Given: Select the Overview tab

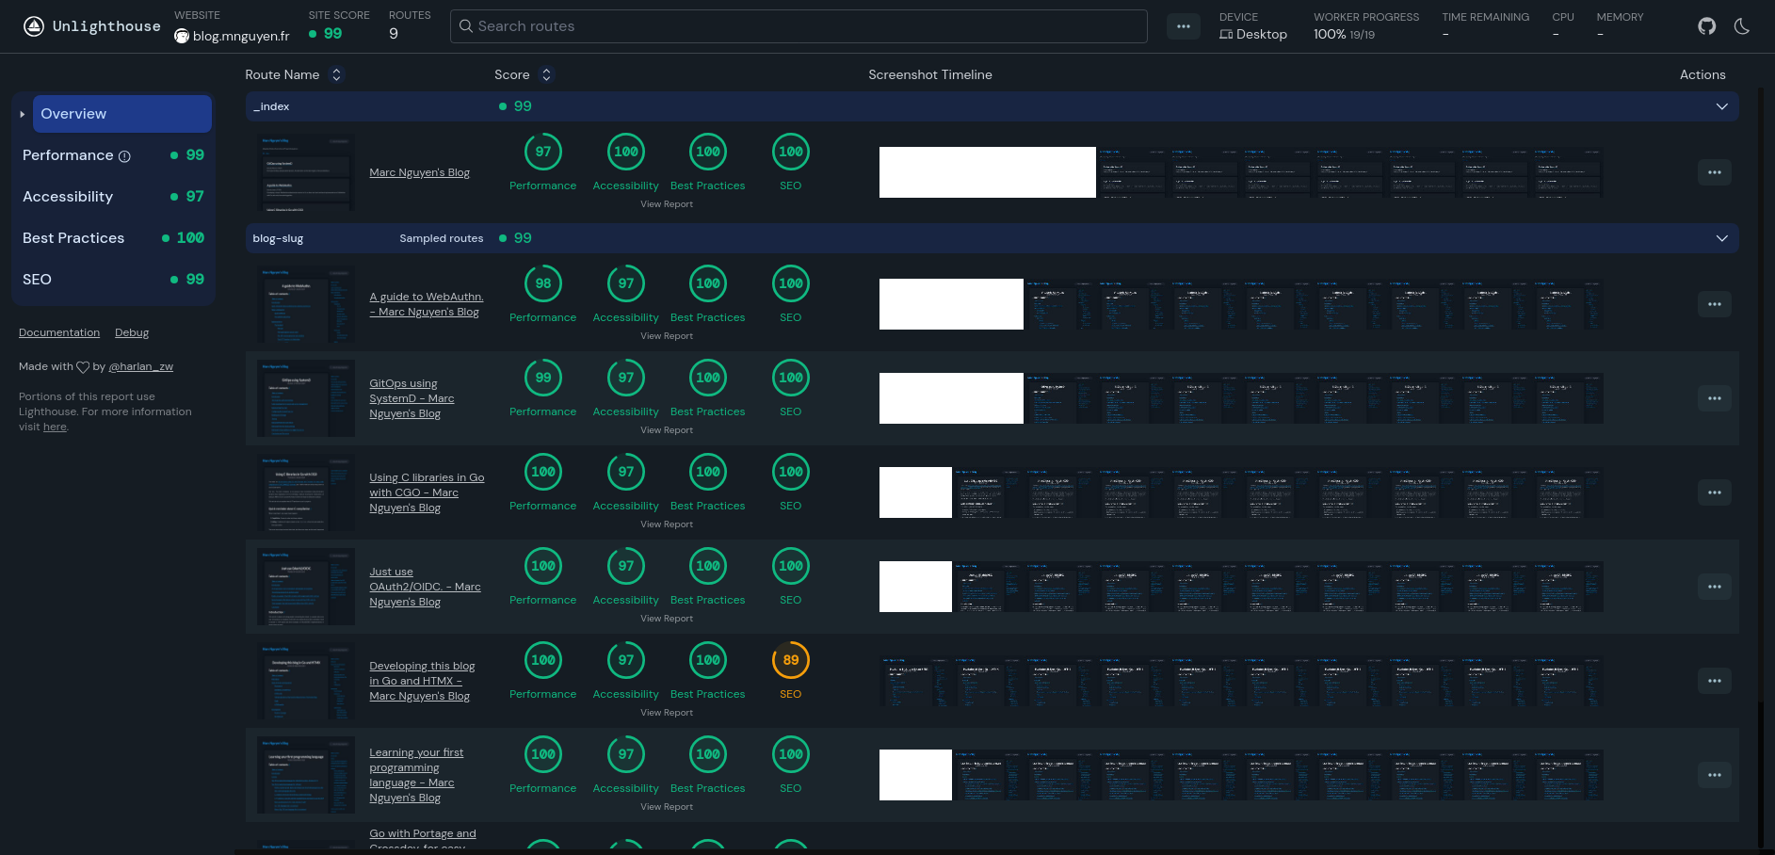Looking at the screenshot, I should 122,114.
